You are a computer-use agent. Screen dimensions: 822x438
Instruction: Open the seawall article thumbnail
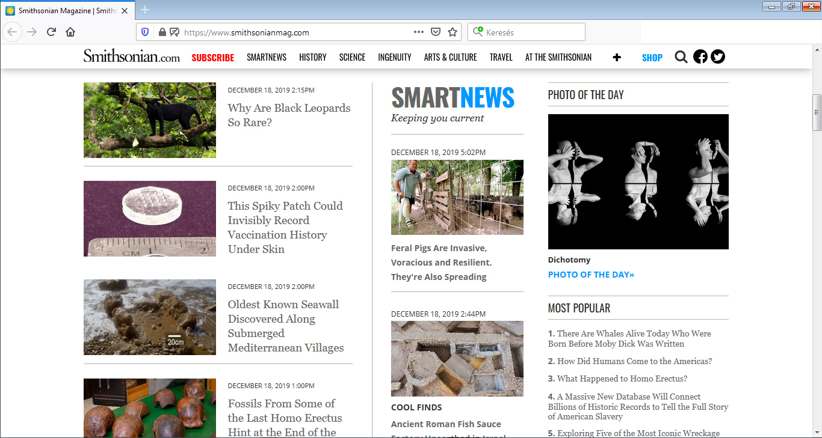click(150, 317)
